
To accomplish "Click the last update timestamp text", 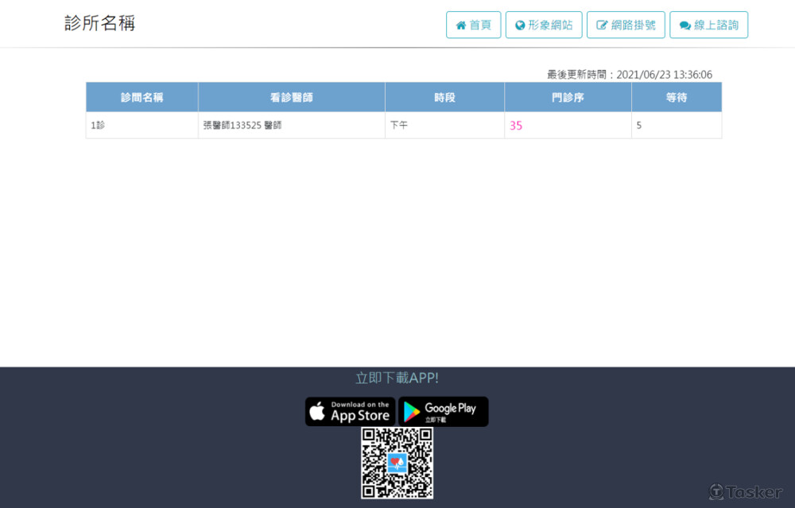I will 629,73.
